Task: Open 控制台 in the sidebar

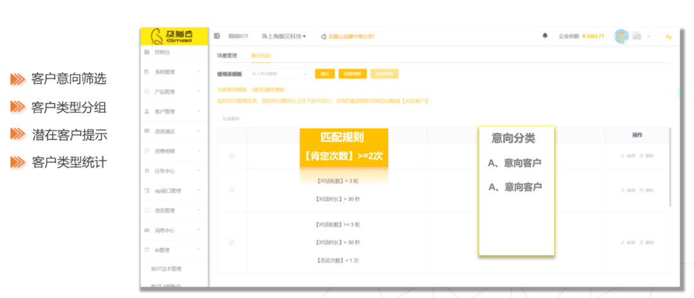Action: [x=162, y=52]
